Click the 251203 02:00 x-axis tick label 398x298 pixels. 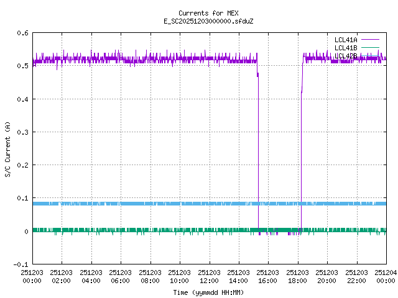(x=62, y=276)
